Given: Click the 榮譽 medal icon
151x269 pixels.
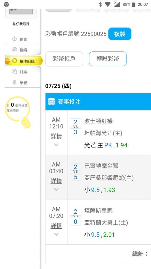Looking at the screenshot, I should tap(14, 83).
